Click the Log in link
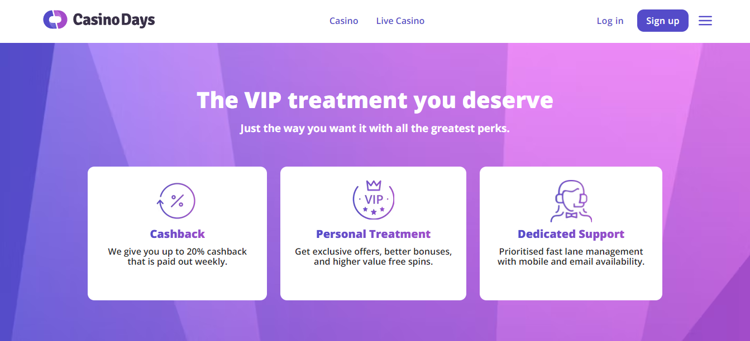The width and height of the screenshot is (750, 341). (610, 21)
